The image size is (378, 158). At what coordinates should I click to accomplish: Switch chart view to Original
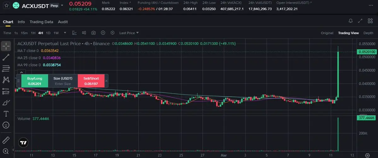tap(327, 33)
